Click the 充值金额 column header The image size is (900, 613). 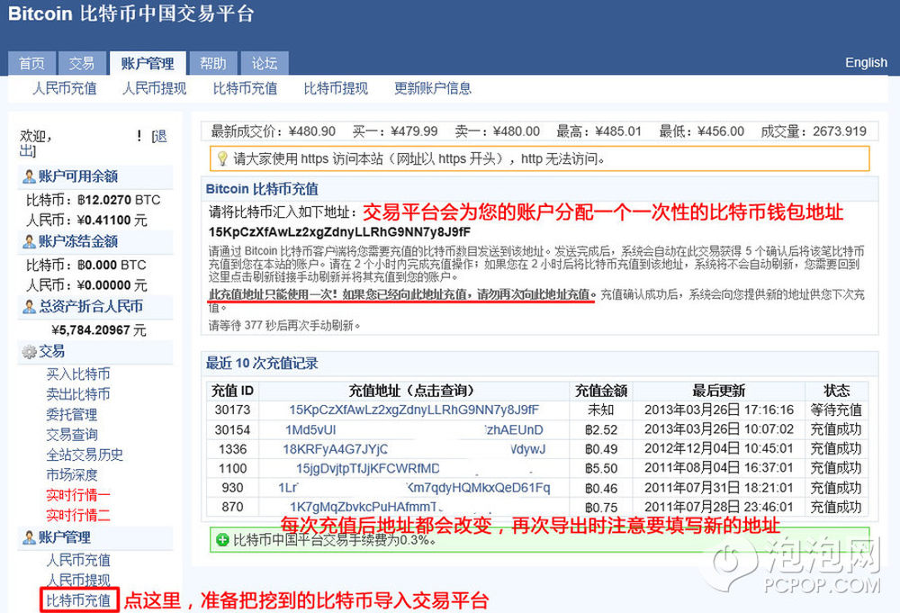coord(601,391)
